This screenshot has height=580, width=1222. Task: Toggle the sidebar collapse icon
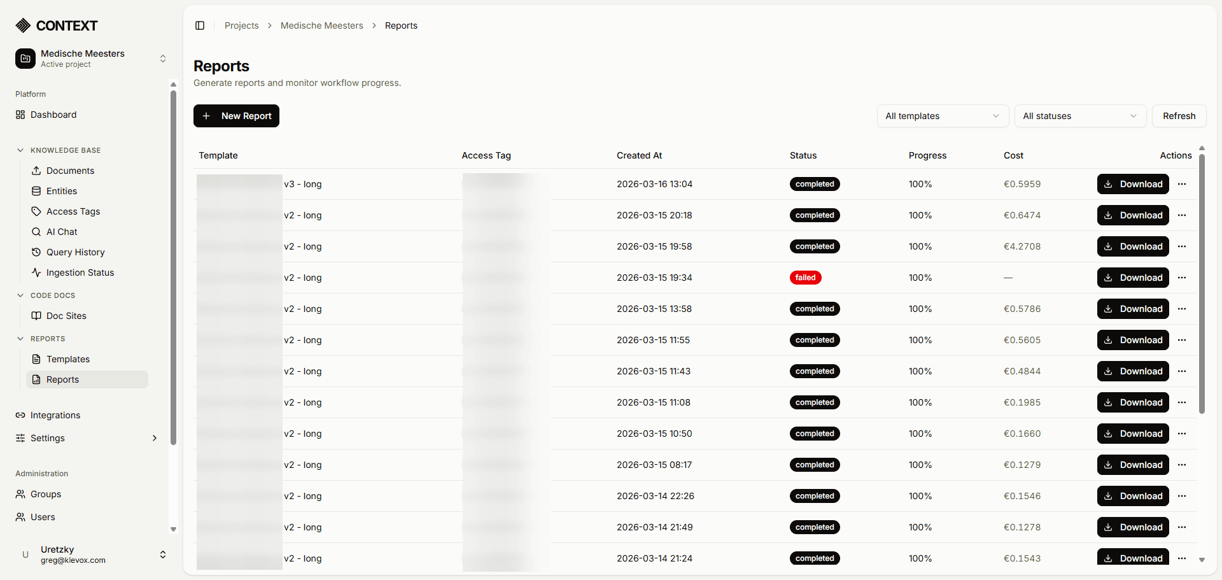200,25
